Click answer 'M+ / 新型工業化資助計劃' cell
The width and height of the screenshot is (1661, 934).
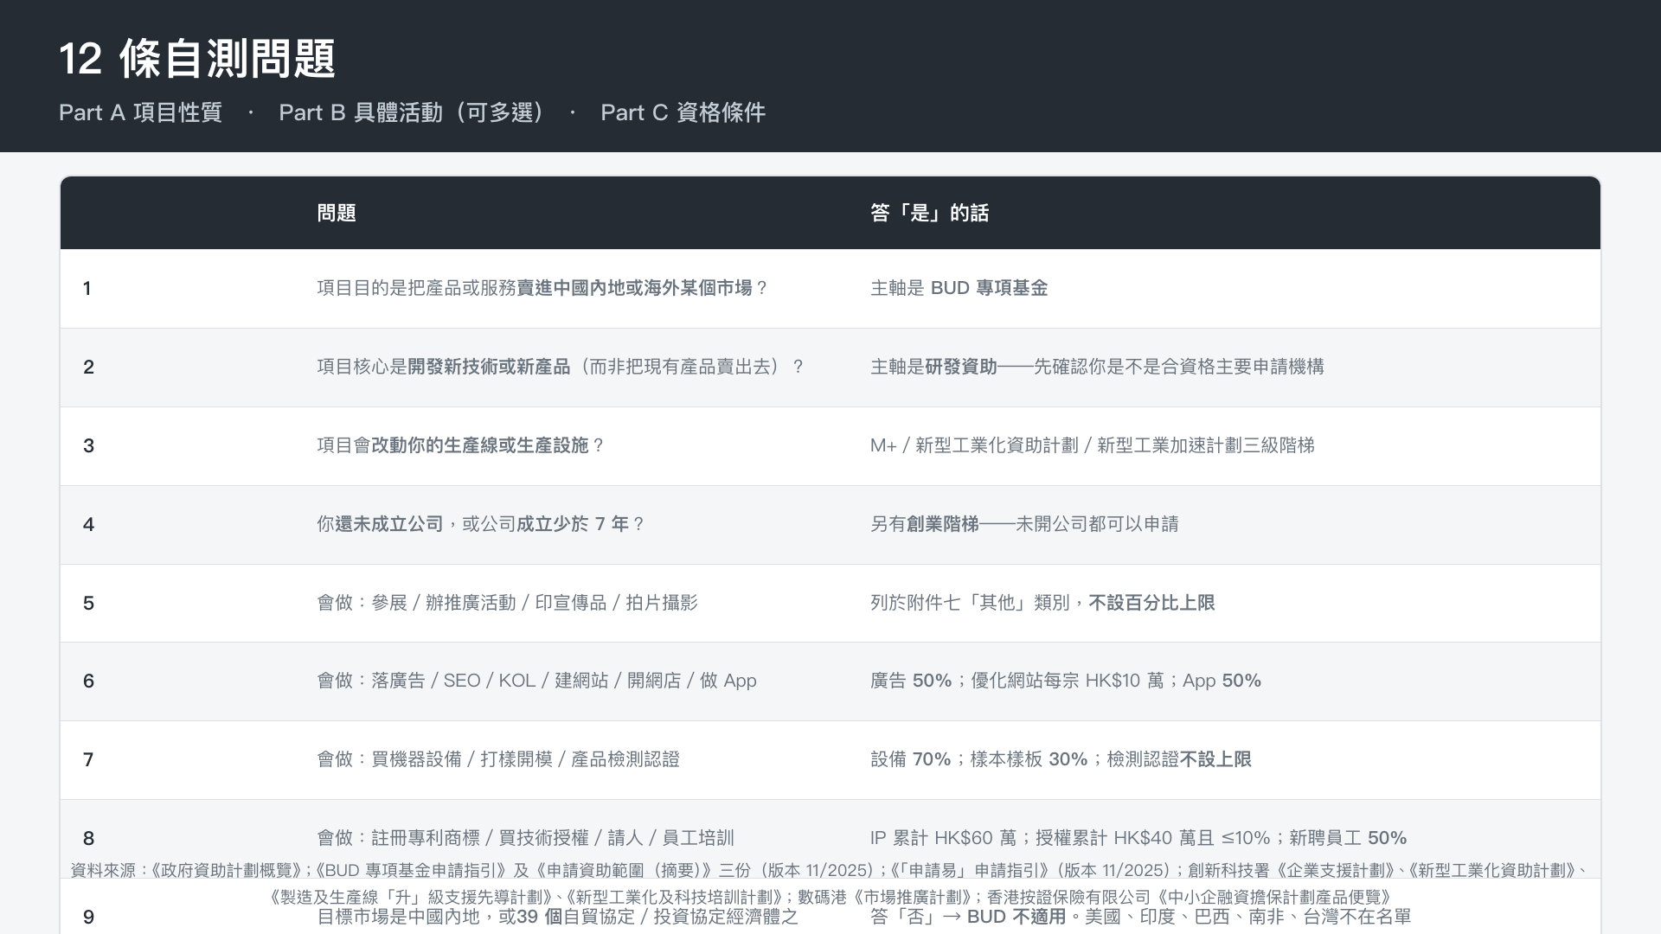pos(1093,445)
